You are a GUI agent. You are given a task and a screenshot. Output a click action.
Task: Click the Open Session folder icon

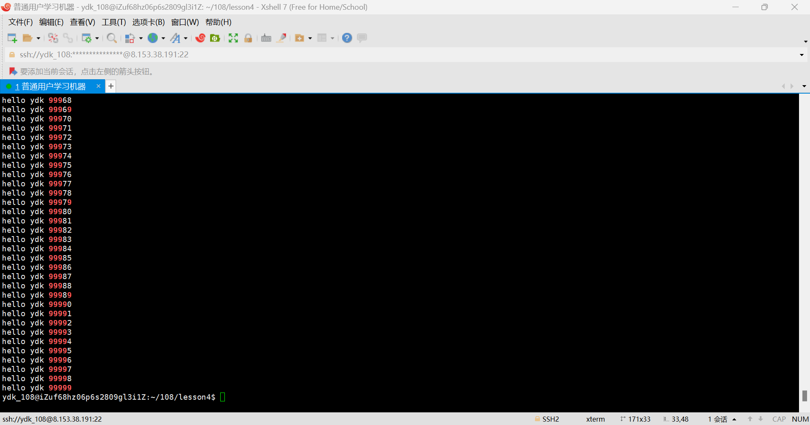point(27,38)
